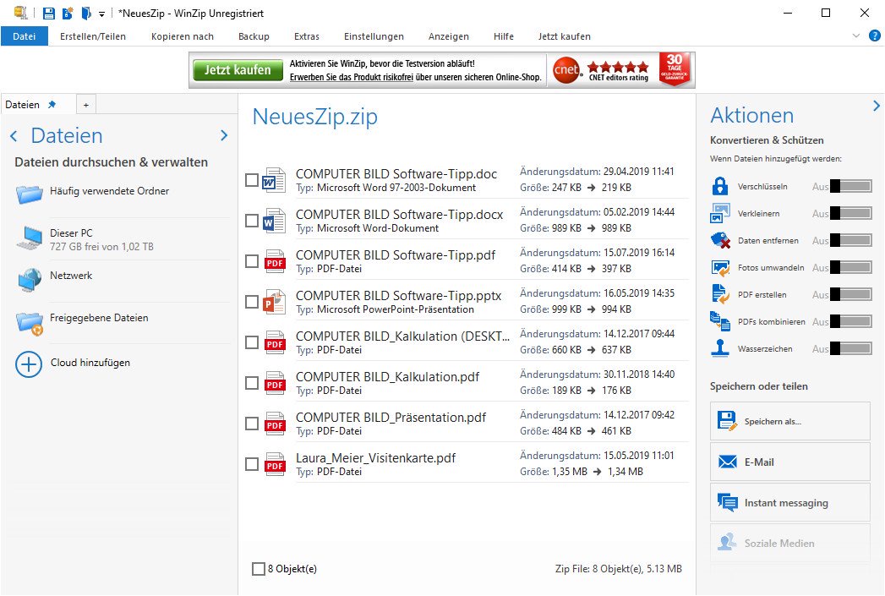This screenshot has width=885, height=596.
Task: Toggle the Daten entfernen switch
Action: coord(851,240)
